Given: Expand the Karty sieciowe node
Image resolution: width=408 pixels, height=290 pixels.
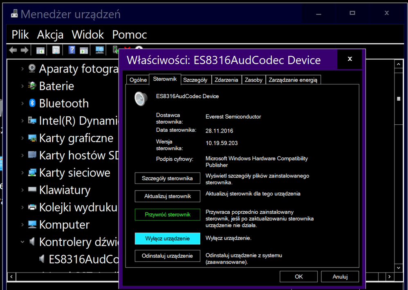Looking at the screenshot, I should pos(22,173).
